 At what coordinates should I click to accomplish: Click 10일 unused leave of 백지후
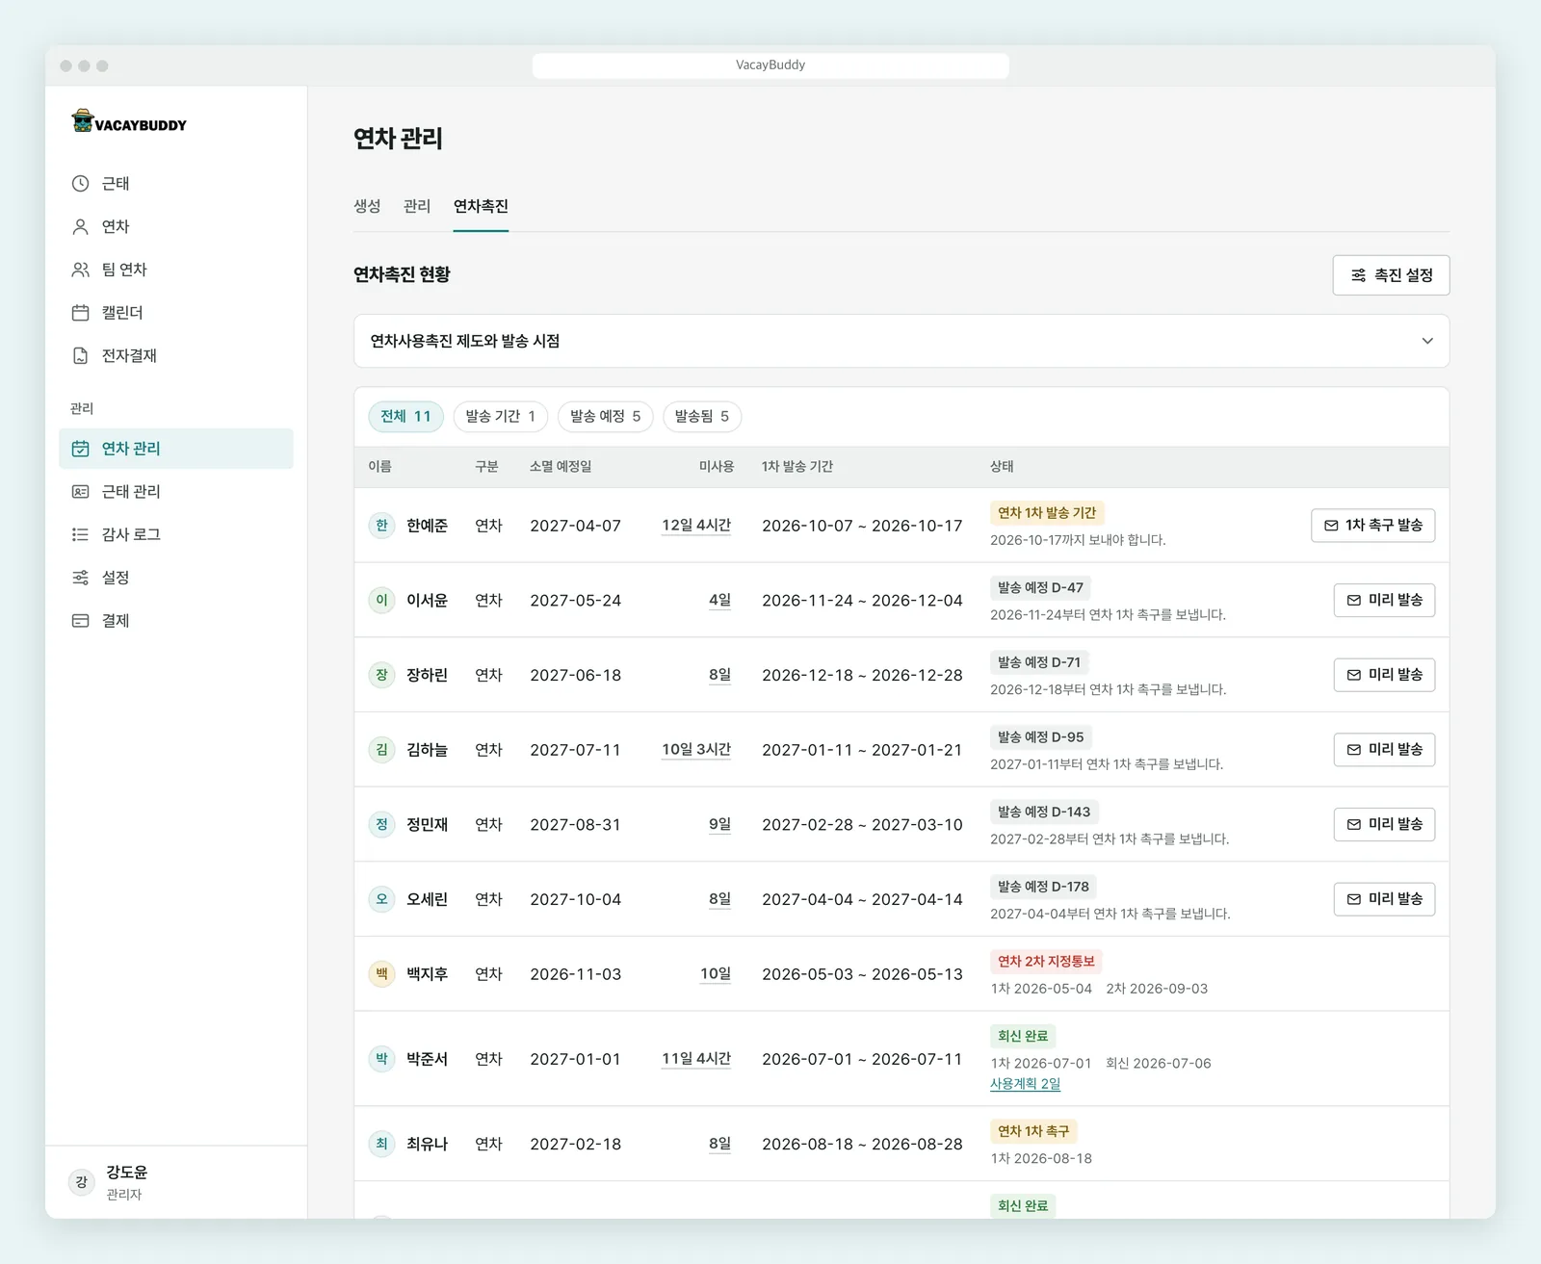716,974
